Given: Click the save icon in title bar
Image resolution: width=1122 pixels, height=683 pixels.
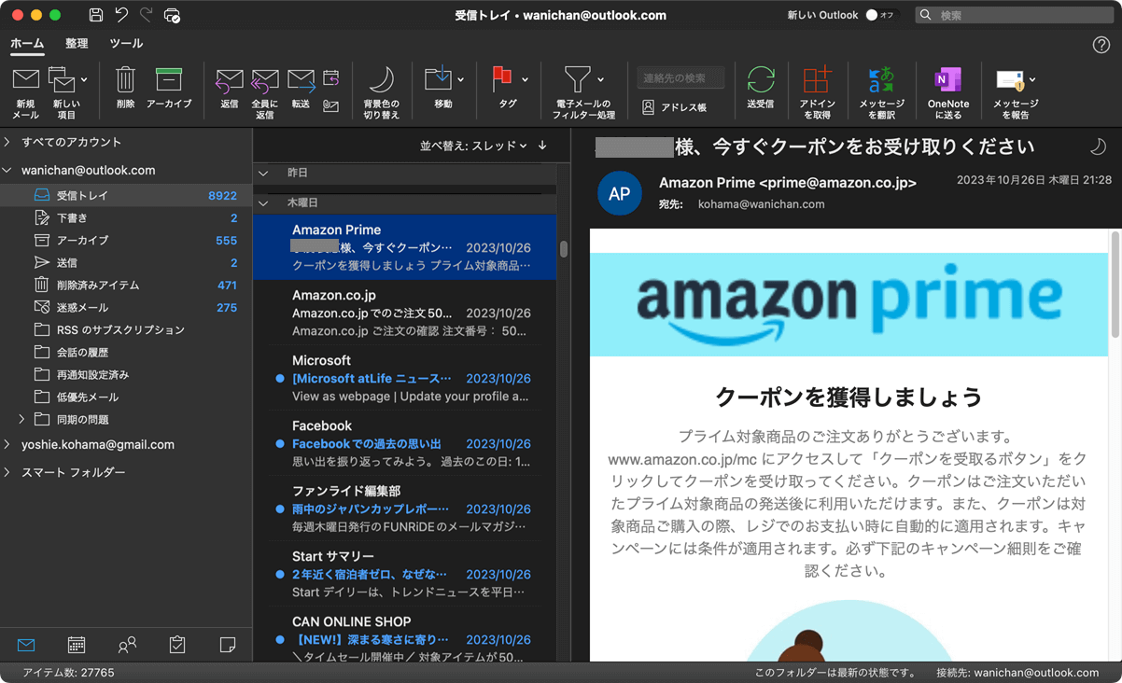Looking at the screenshot, I should tap(96, 15).
